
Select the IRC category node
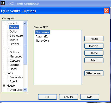click(9, 48)
